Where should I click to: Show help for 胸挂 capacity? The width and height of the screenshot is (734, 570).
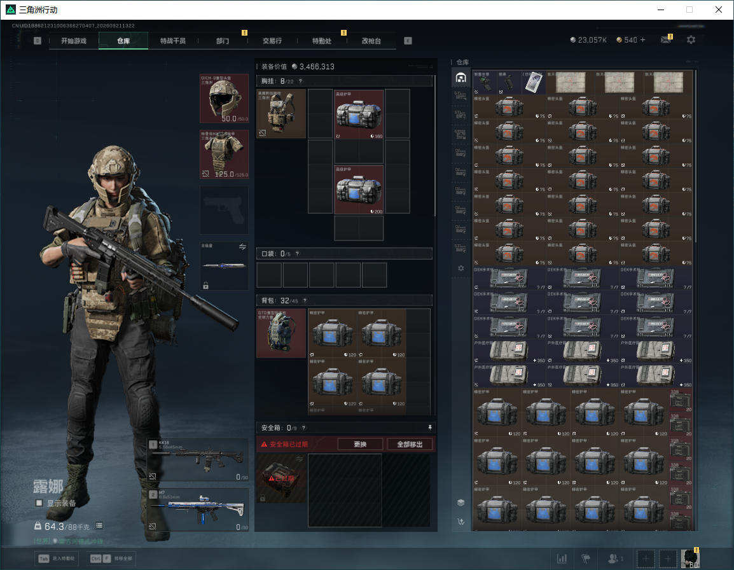coord(300,81)
